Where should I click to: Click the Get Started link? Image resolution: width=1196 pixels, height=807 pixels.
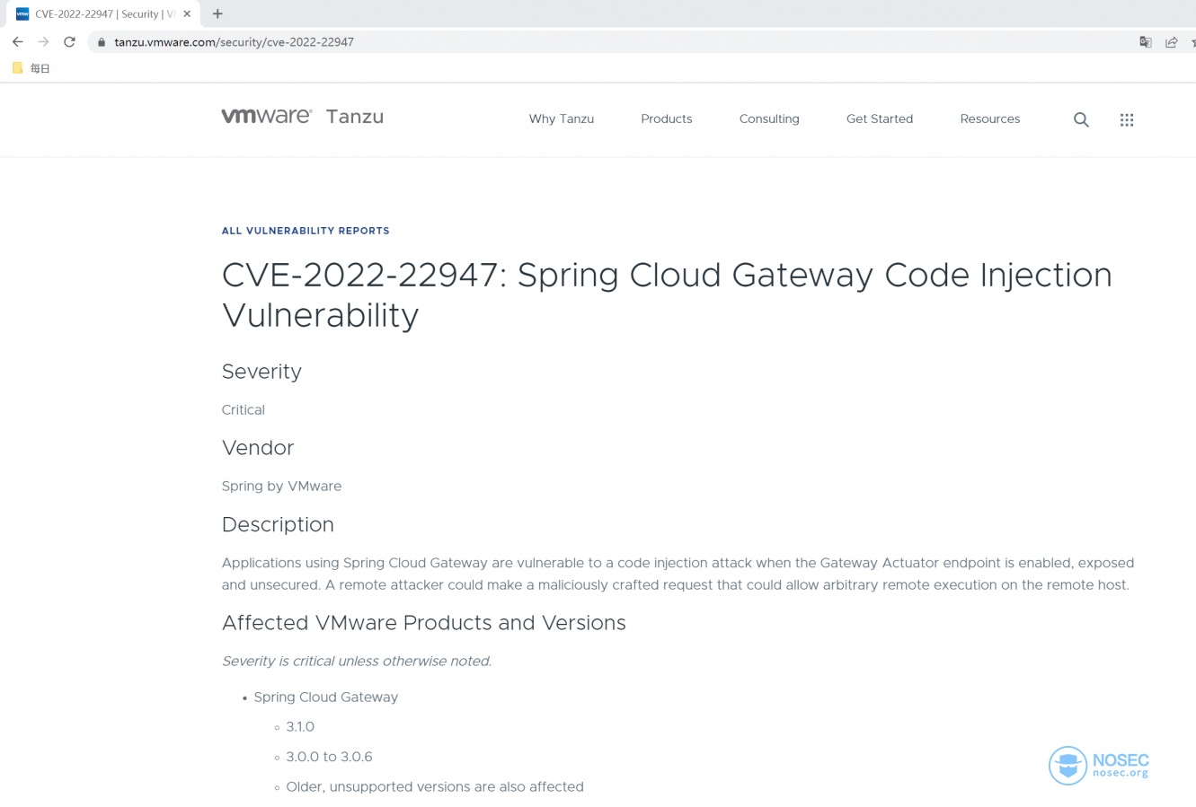(879, 118)
